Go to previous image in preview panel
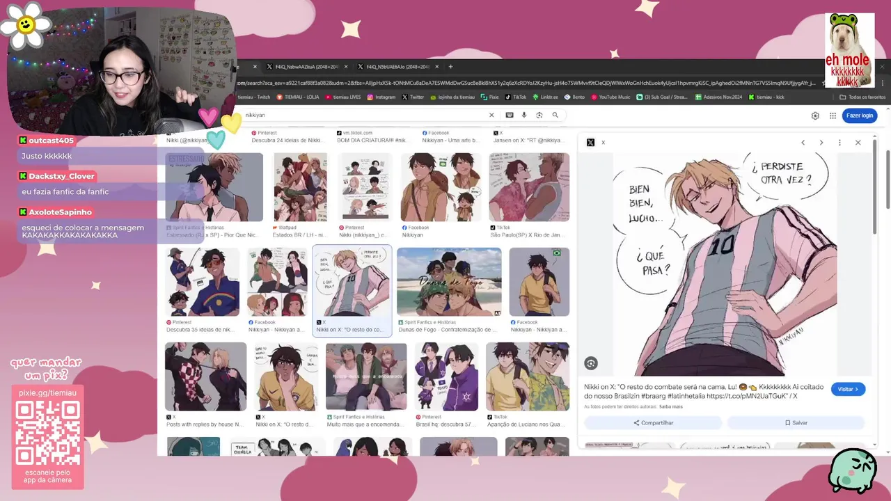The height and width of the screenshot is (501, 891). [803, 143]
